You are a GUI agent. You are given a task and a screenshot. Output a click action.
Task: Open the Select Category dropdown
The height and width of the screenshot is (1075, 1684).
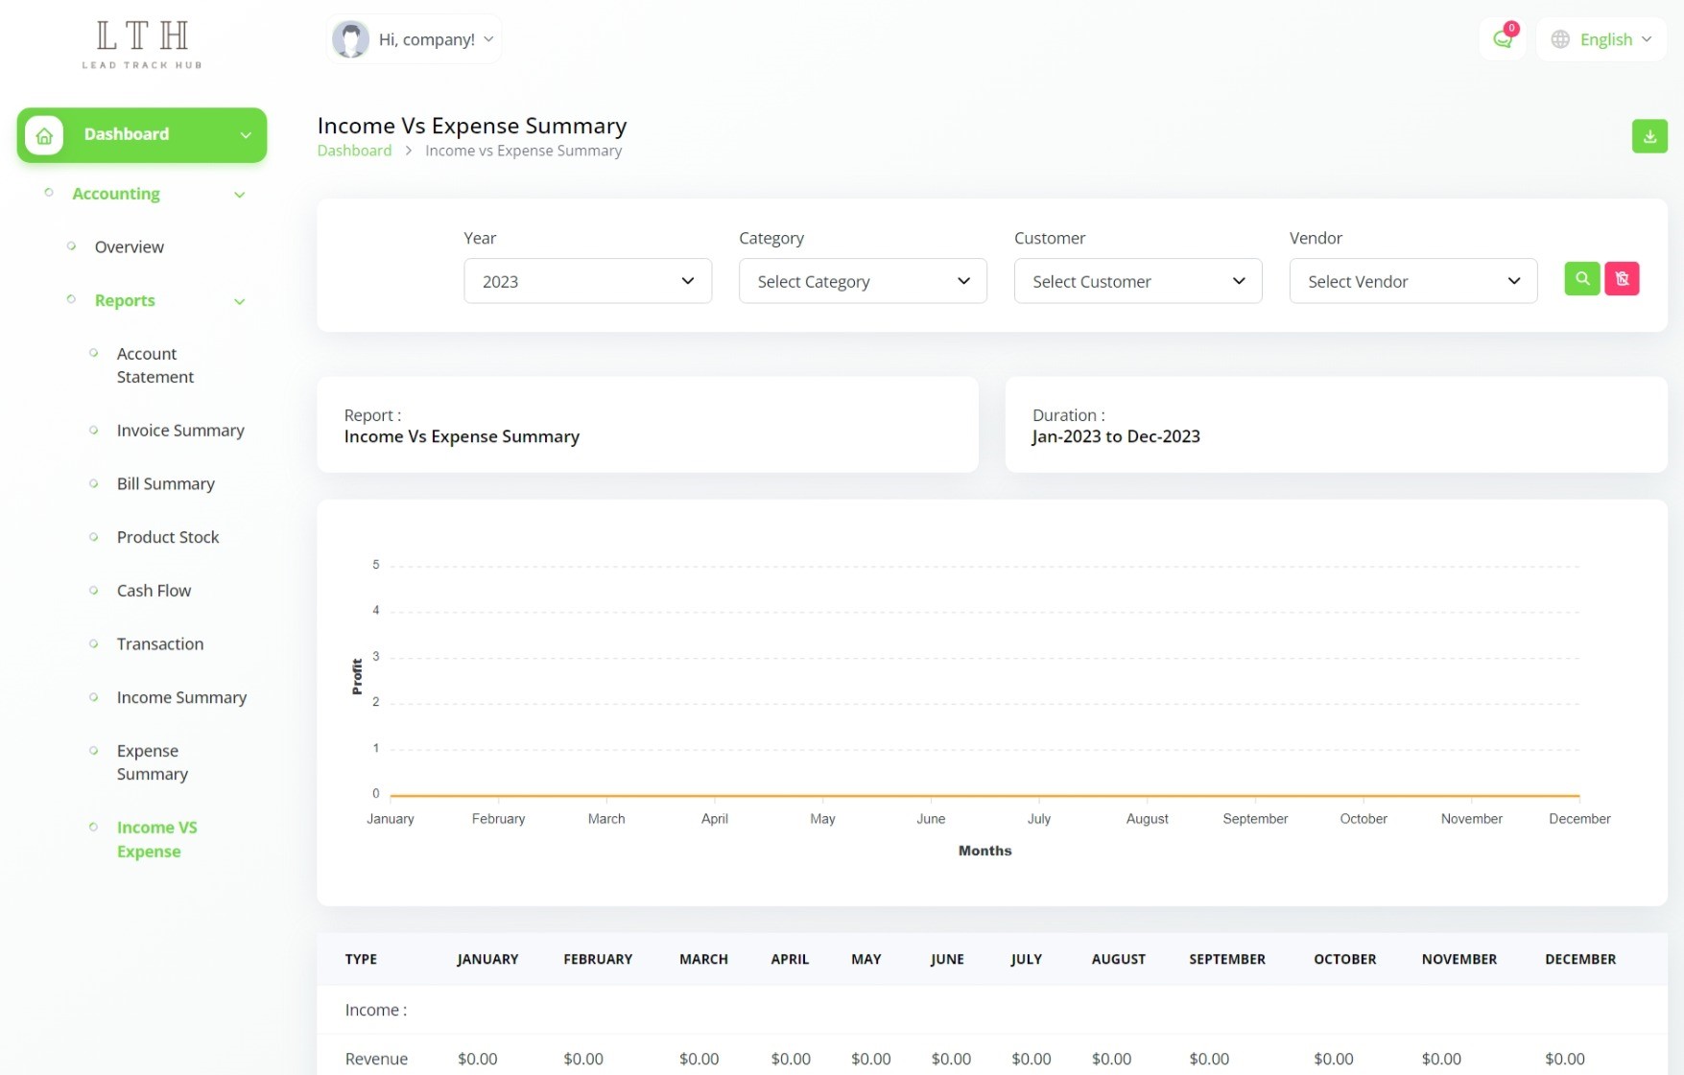click(863, 281)
